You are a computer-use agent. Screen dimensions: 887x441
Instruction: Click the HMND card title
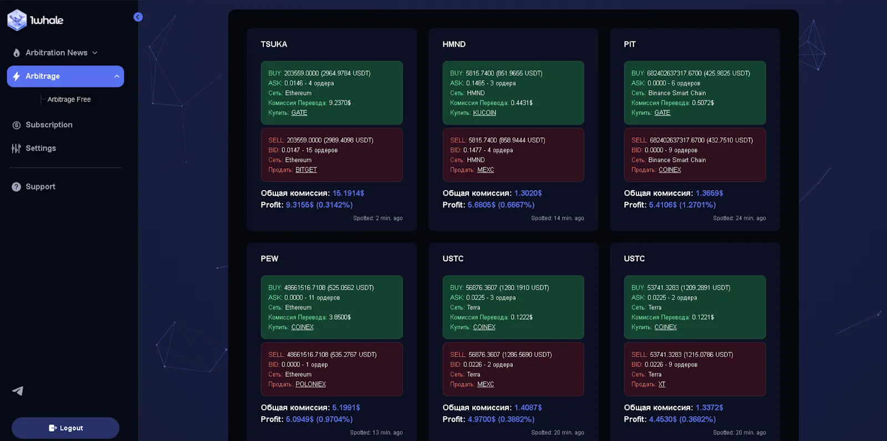click(x=454, y=44)
